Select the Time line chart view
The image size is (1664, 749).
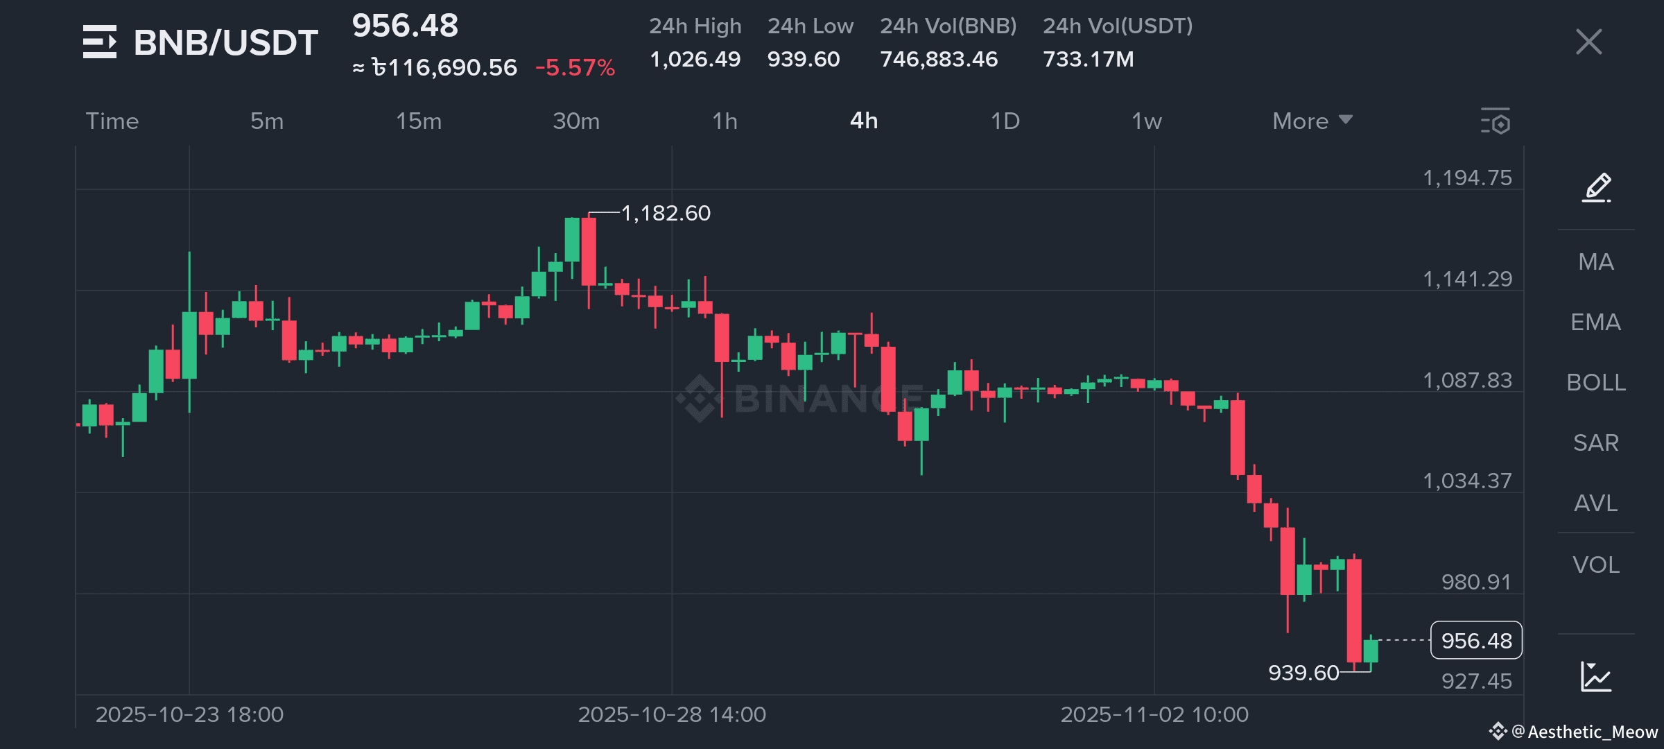112,121
